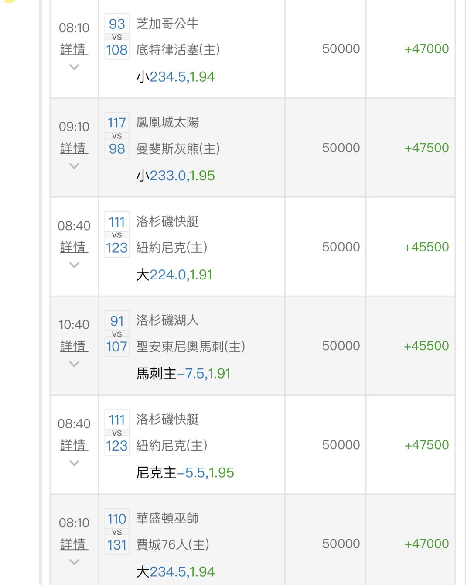Click the 91 vs 107 score box

tap(117, 334)
